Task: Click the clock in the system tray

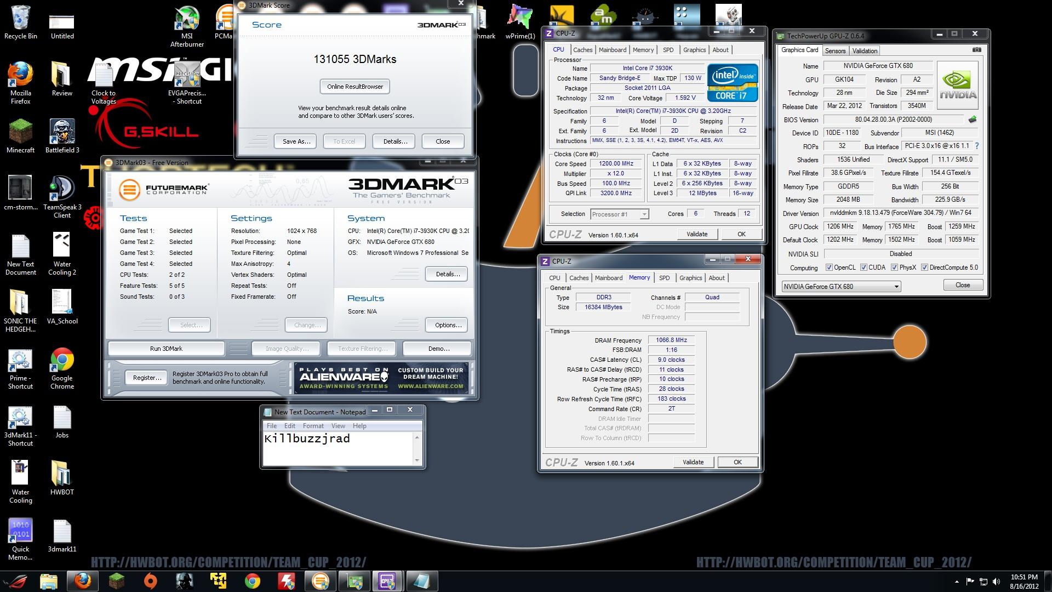Action: (1024, 581)
